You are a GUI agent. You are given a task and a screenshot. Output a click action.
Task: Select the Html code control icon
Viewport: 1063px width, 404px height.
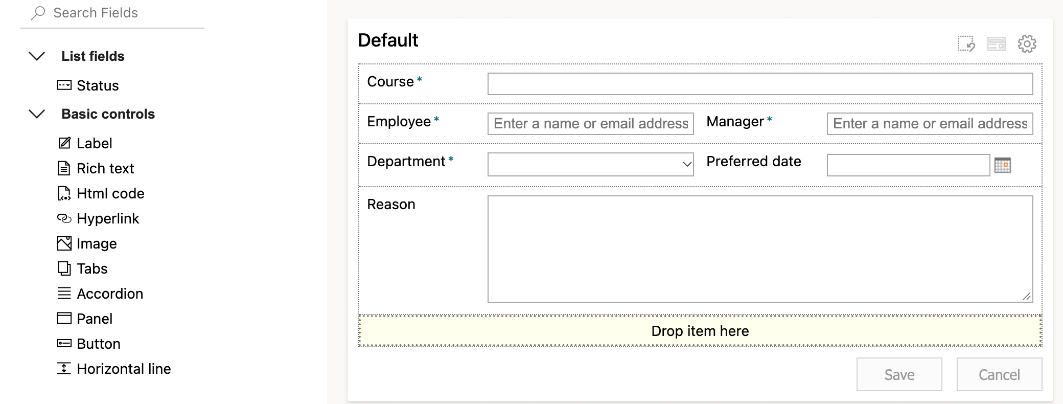click(x=64, y=193)
